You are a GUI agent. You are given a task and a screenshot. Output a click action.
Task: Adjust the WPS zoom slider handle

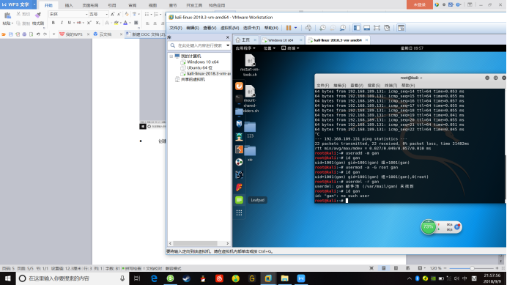click(x=472, y=268)
